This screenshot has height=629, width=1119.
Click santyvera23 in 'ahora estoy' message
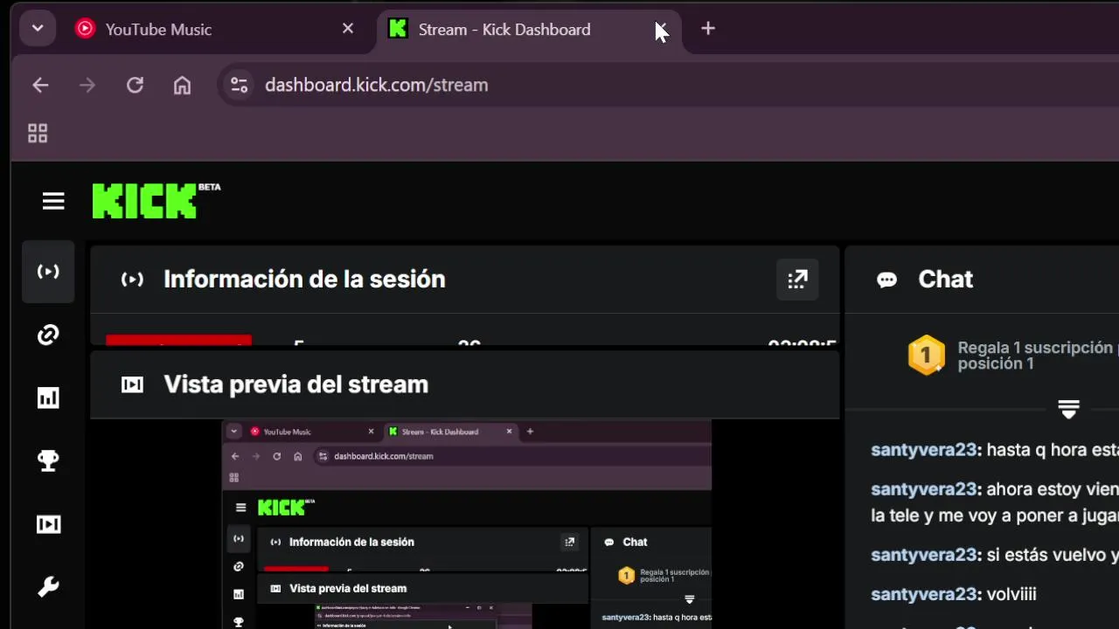(924, 489)
